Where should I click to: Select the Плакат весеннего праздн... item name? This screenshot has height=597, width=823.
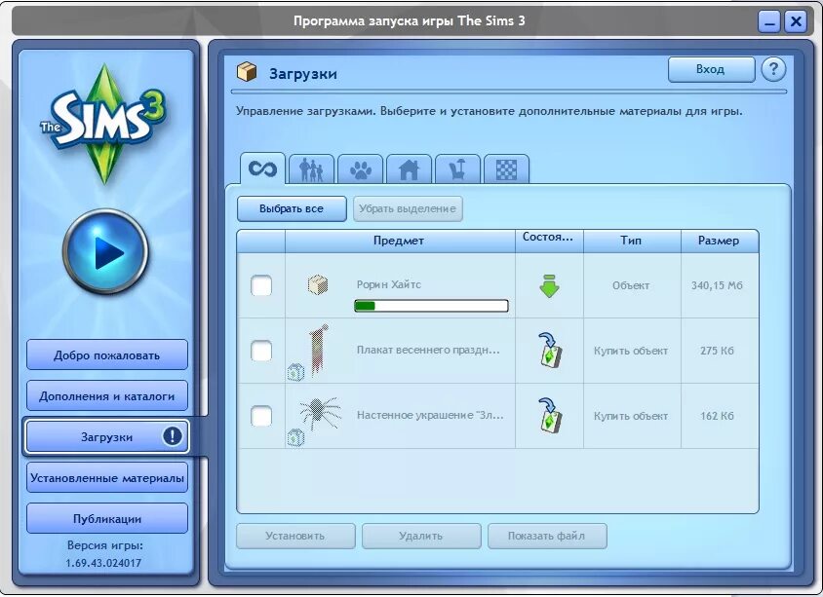pyautogui.click(x=428, y=350)
